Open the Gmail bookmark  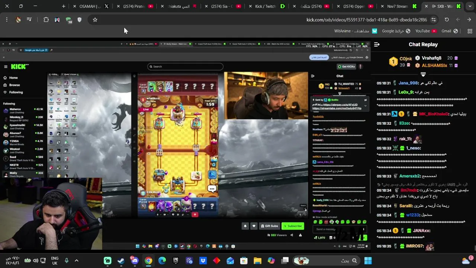[449, 31]
